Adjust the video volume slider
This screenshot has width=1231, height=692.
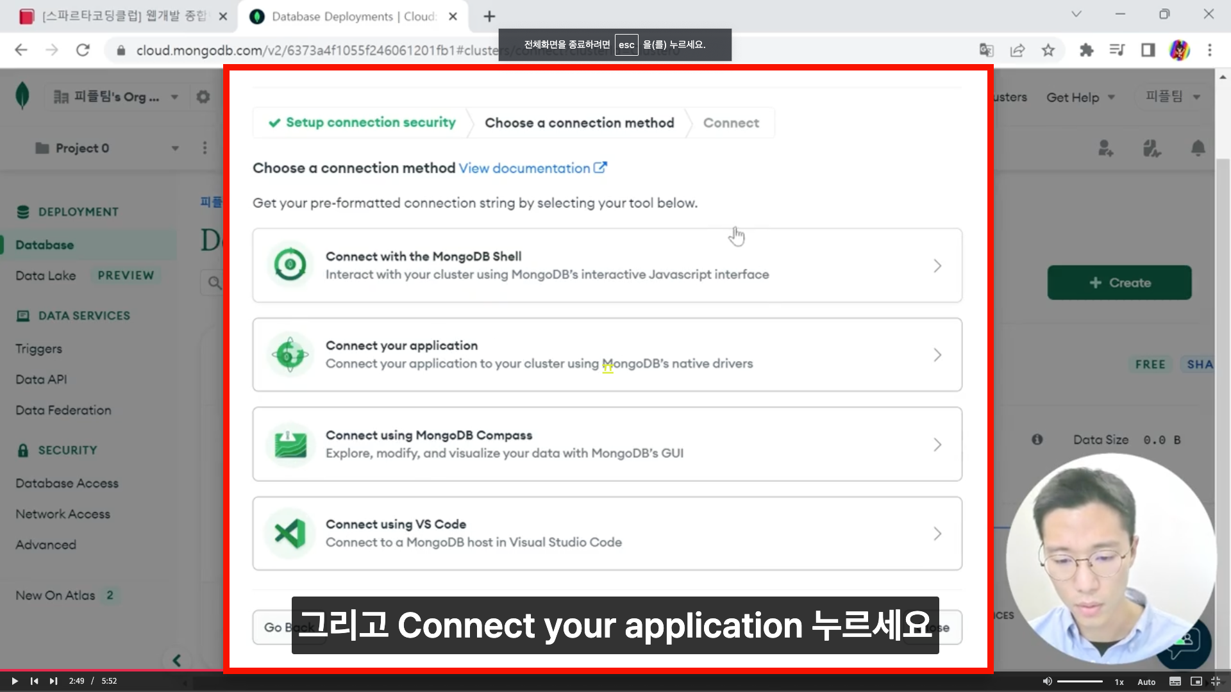pos(1080,681)
